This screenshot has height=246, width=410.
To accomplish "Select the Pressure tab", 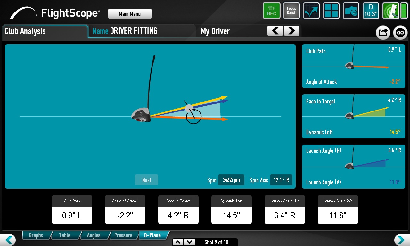I will tap(123, 235).
